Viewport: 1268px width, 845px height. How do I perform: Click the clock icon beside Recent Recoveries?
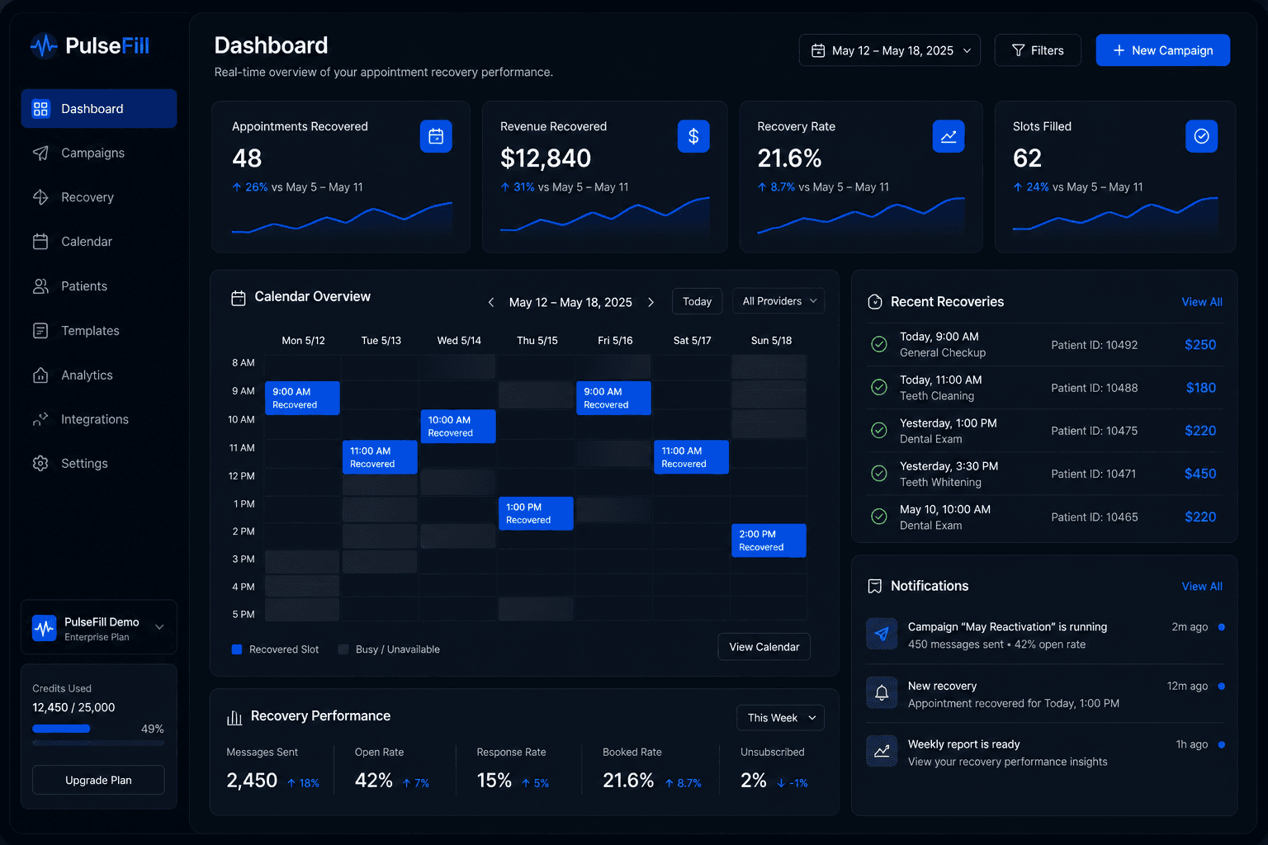coord(875,302)
